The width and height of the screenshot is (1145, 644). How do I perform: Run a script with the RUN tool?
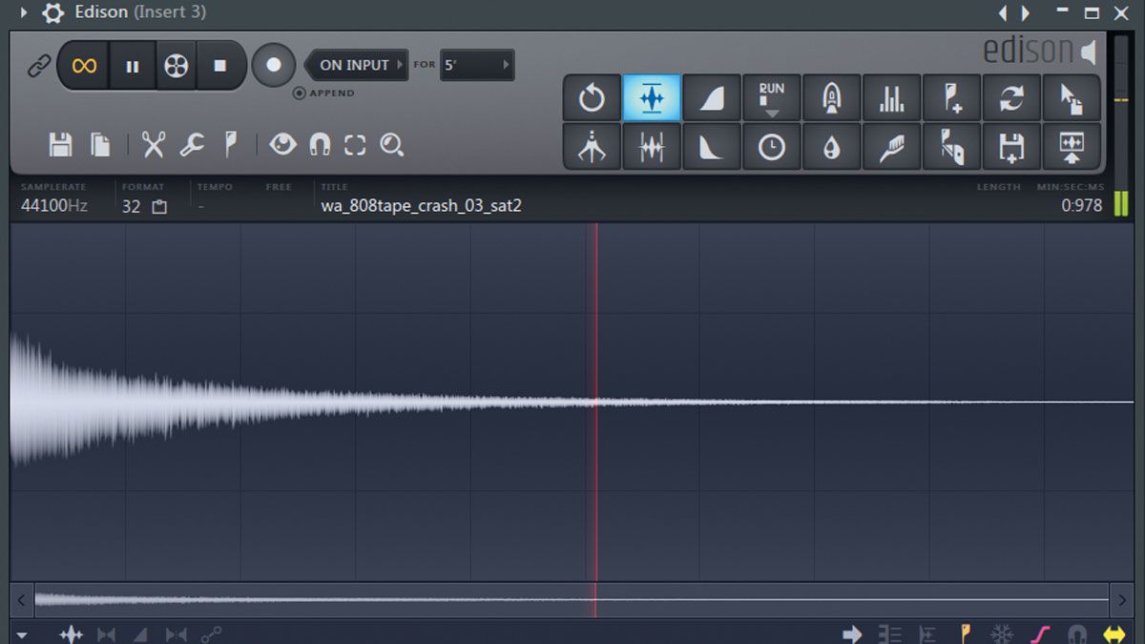click(x=772, y=95)
